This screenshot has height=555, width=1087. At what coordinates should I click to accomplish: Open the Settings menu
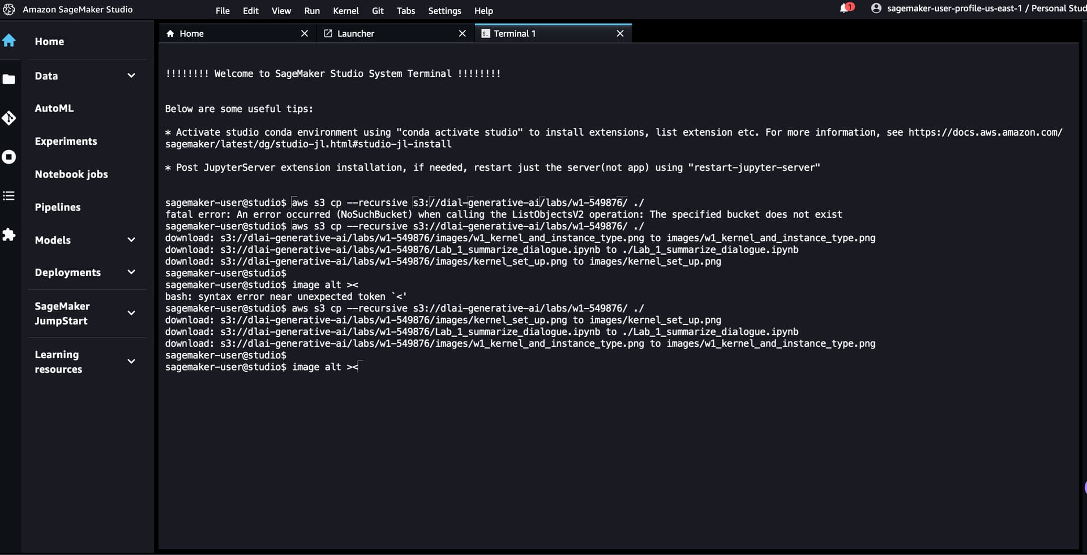444,11
